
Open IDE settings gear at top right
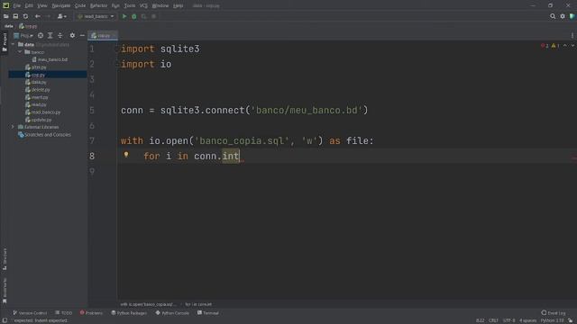pyautogui.click(x=563, y=16)
